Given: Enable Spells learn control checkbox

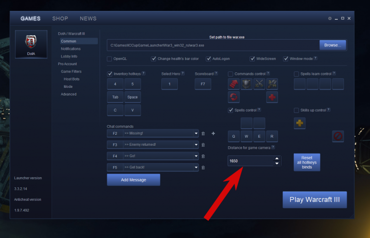Looking at the screenshot, I should 296,74.
